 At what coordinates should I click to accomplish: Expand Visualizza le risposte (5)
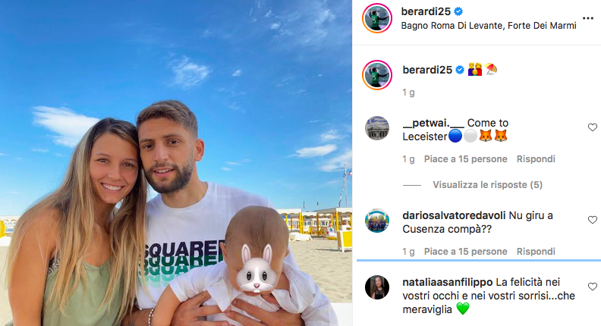(487, 185)
